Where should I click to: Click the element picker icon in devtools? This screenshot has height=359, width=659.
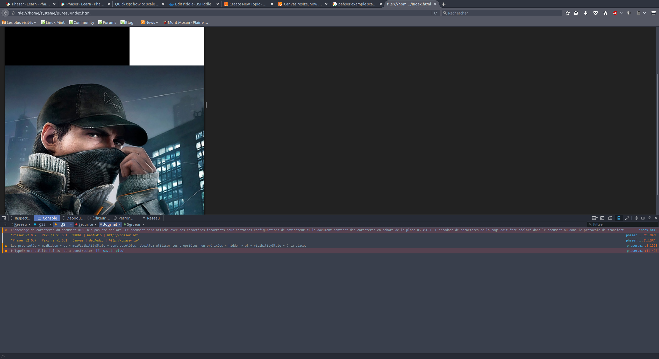click(4, 218)
